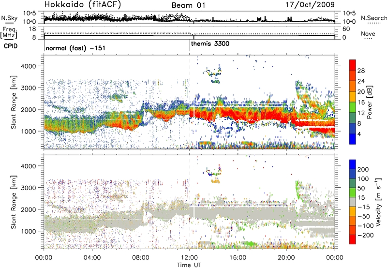Click the '20:00' time axis tick
The image size is (387, 268).
[x=286, y=258]
